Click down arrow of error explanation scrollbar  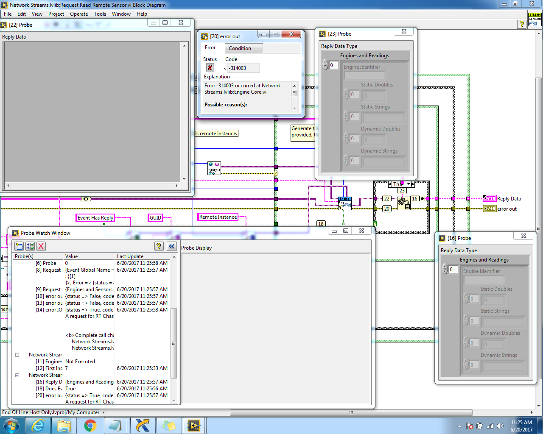click(294, 108)
